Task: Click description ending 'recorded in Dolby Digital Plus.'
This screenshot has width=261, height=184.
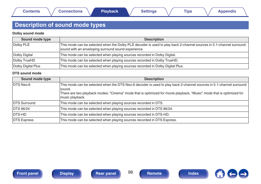Action: point(122,66)
